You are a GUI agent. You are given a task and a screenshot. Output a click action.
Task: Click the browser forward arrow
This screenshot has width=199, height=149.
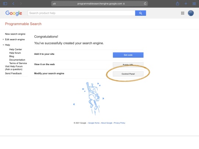coord(21,4)
